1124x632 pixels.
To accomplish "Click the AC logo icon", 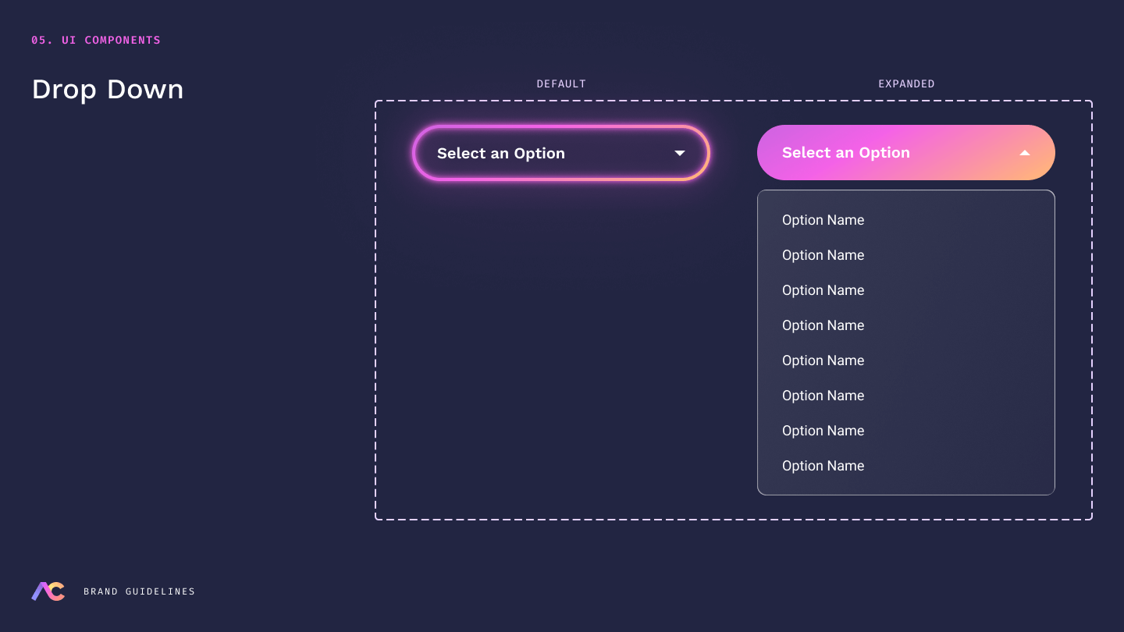I will 48,591.
